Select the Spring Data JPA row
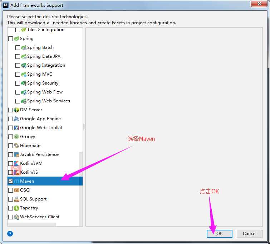 coord(45,56)
